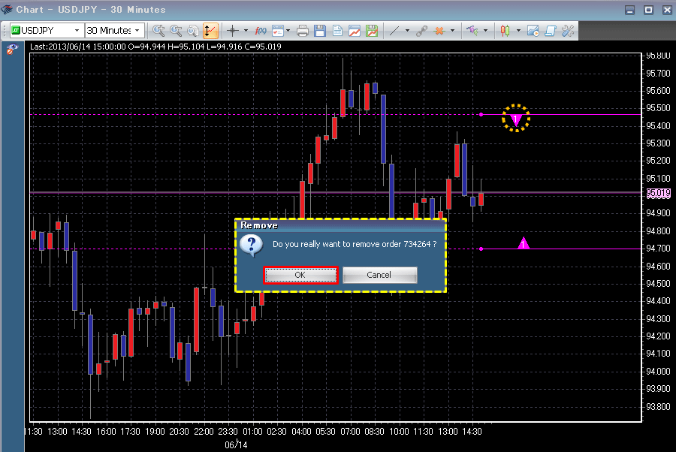Maximize the chart window

click(x=648, y=10)
